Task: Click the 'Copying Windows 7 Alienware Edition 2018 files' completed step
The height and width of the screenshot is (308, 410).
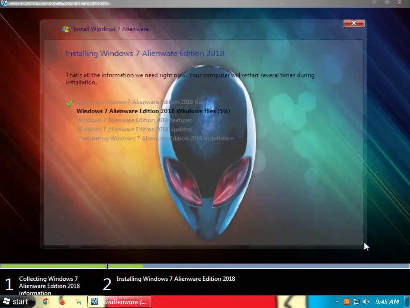Action: tap(141, 102)
